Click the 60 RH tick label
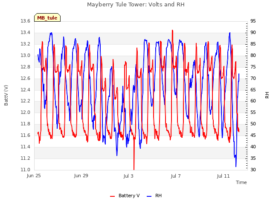The image size is (273, 204). pyautogui.click(x=253, y=101)
